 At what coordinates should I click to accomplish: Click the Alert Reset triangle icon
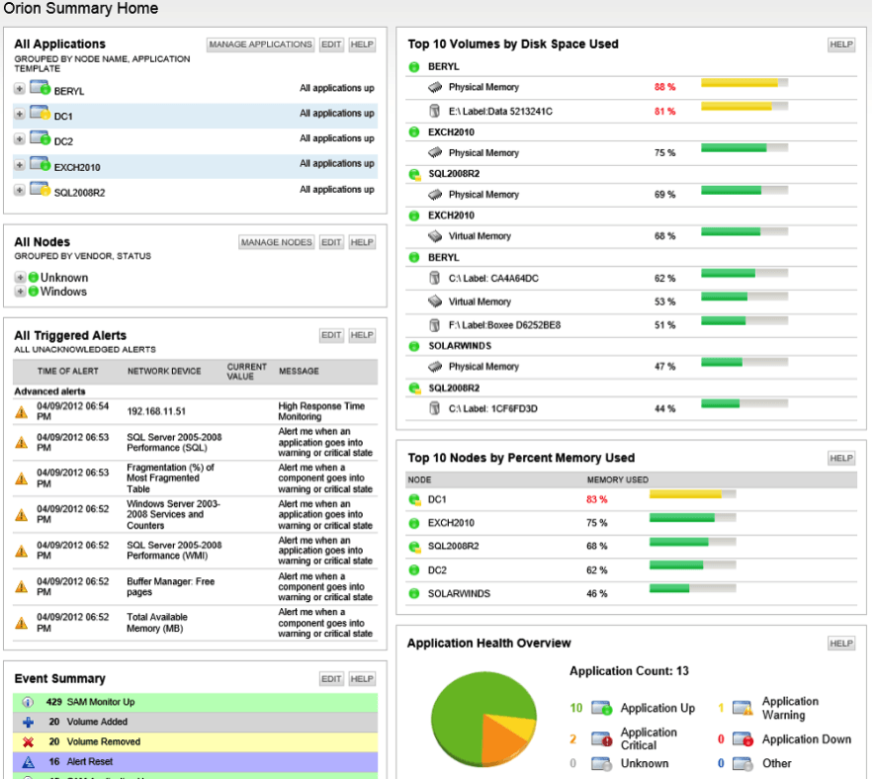[x=28, y=761]
